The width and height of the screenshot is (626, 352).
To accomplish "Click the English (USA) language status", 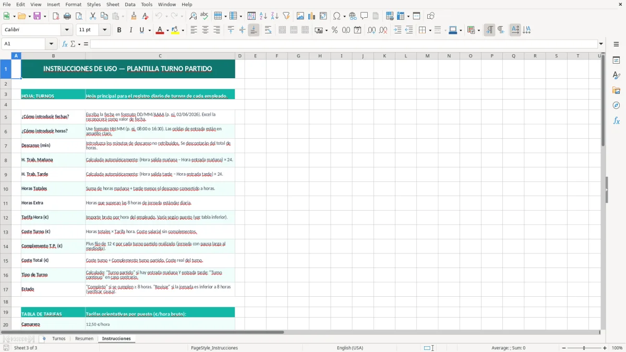I will click(x=350, y=348).
